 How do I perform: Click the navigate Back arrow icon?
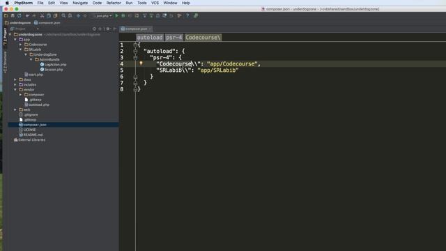pyautogui.click(x=78, y=15)
